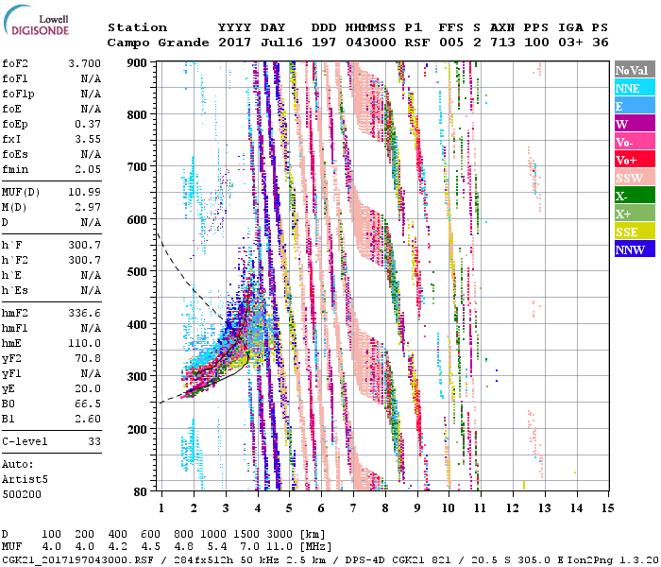
Task: Select the Vo+ red legend entry
Action: 634,160
